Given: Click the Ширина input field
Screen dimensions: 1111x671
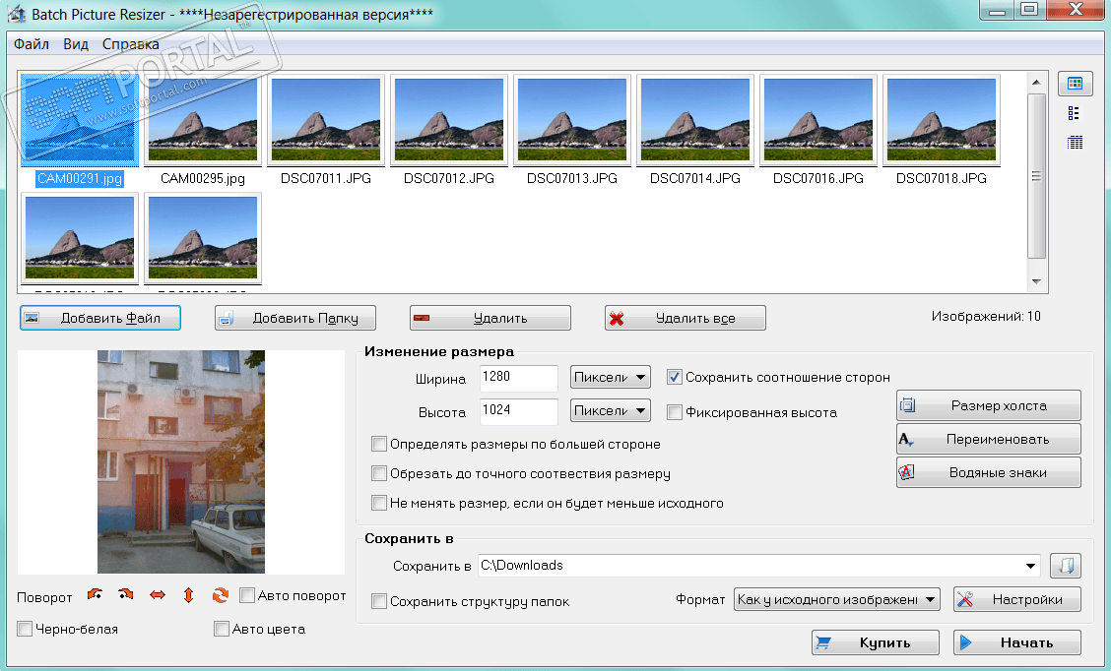Looking at the screenshot, I should pos(519,377).
